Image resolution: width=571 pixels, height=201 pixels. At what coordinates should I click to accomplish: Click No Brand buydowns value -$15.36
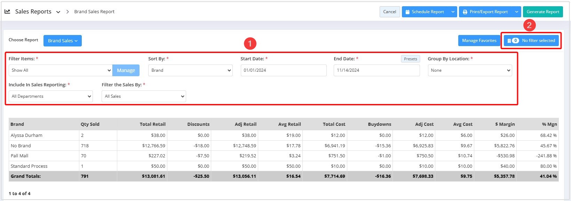pyautogui.click(x=383, y=146)
